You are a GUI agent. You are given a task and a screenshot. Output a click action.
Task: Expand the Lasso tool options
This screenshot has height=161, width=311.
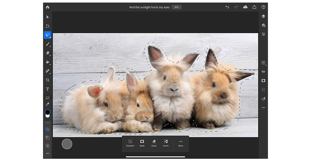pyautogui.click(x=48, y=35)
